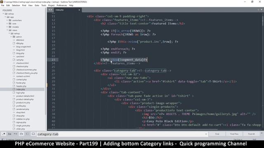Image resolution: width=264 pixels, height=148 pixels.
Task: Open the Tools menu
Action: point(44,5)
